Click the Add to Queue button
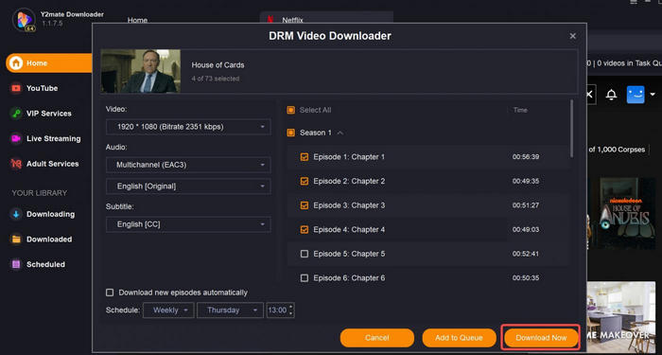Viewport: 662px width, 355px height. (459, 338)
